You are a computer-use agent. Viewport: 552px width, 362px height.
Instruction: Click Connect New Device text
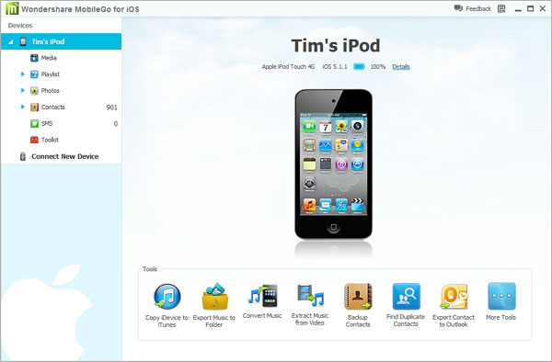65,156
